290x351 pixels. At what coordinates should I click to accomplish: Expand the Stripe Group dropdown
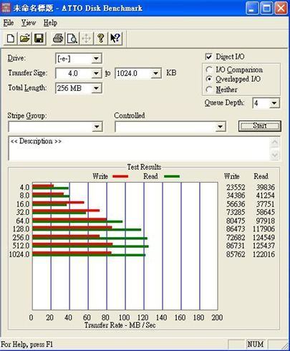97,127
